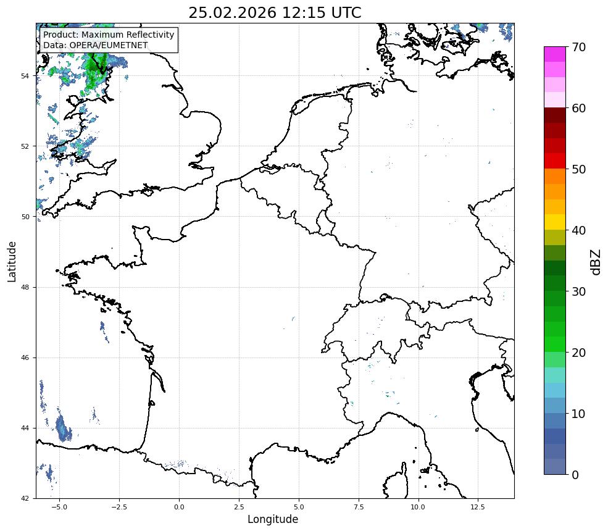Click the longitude tick label 7.5
Viewport: 608px width, 531px height.
[359, 506]
